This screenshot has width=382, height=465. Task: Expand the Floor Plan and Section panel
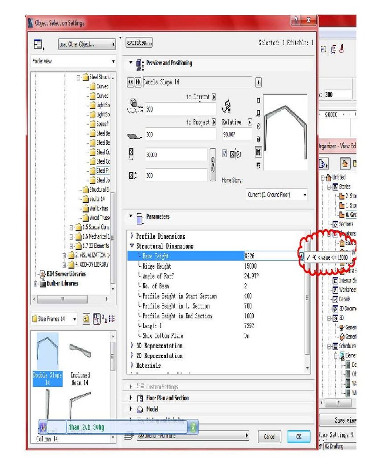[131, 398]
